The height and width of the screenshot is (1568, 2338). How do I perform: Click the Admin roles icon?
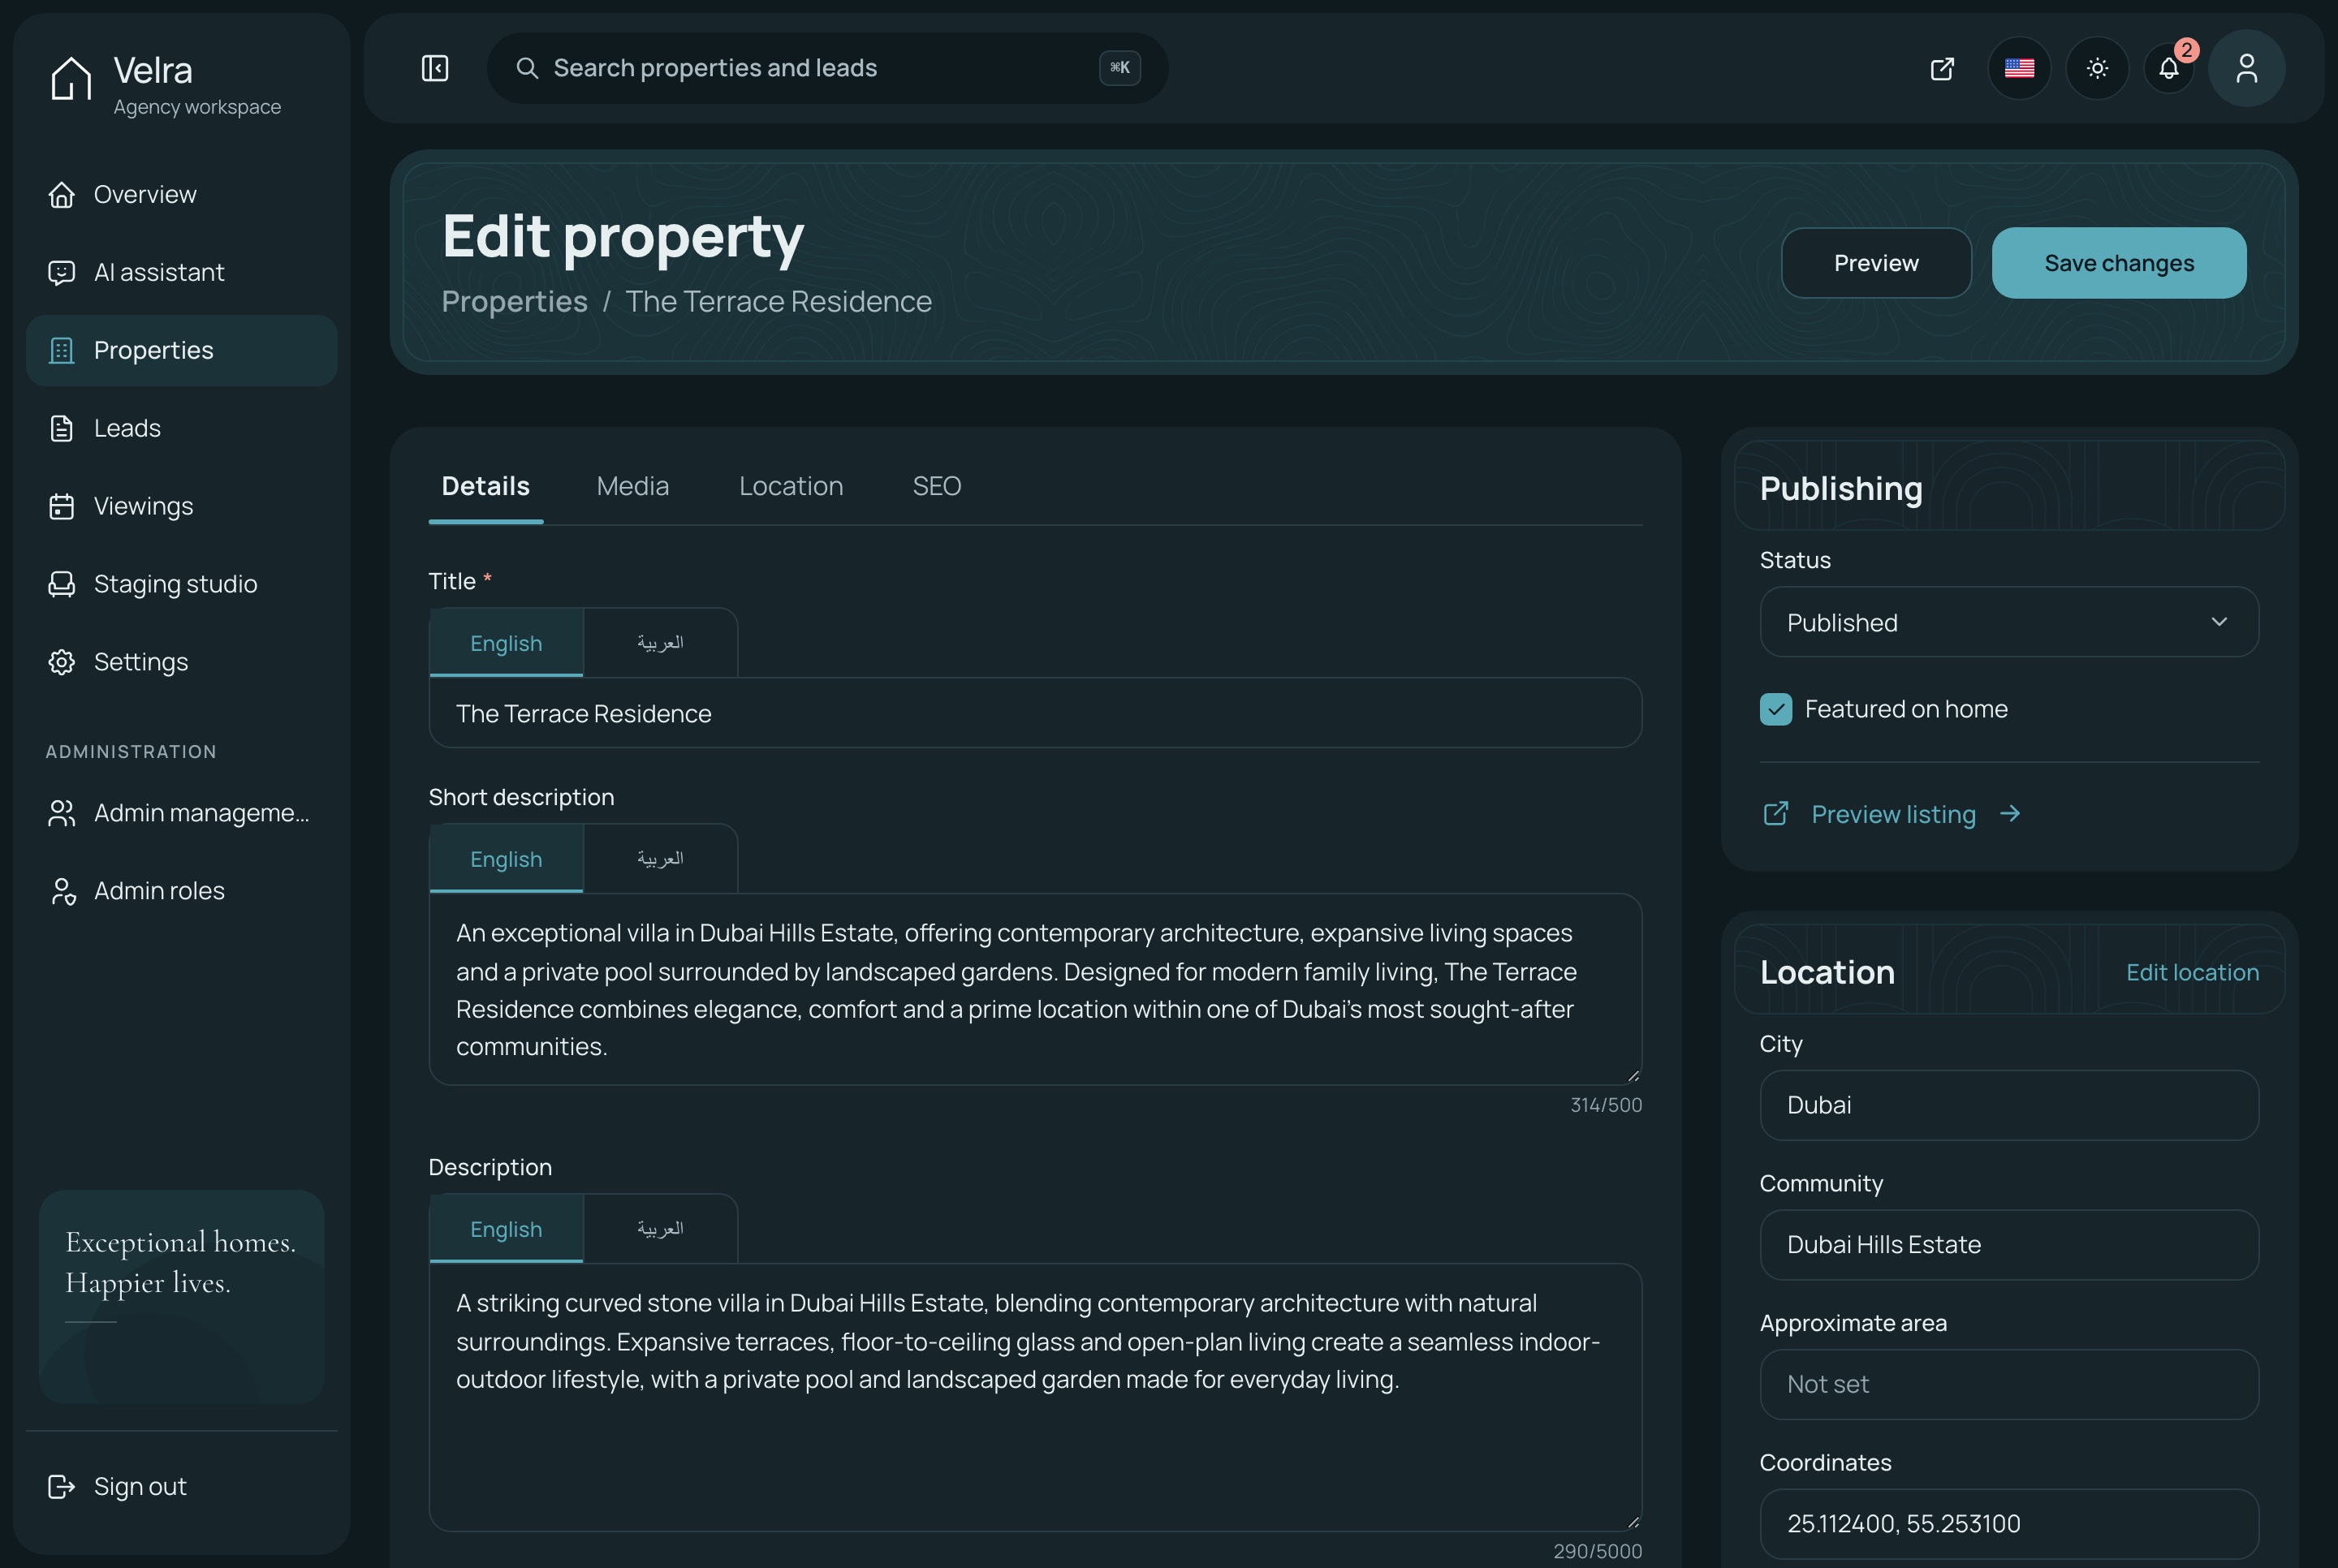[62, 891]
